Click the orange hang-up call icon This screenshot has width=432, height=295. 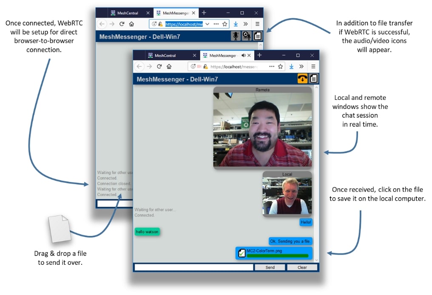pos(302,79)
